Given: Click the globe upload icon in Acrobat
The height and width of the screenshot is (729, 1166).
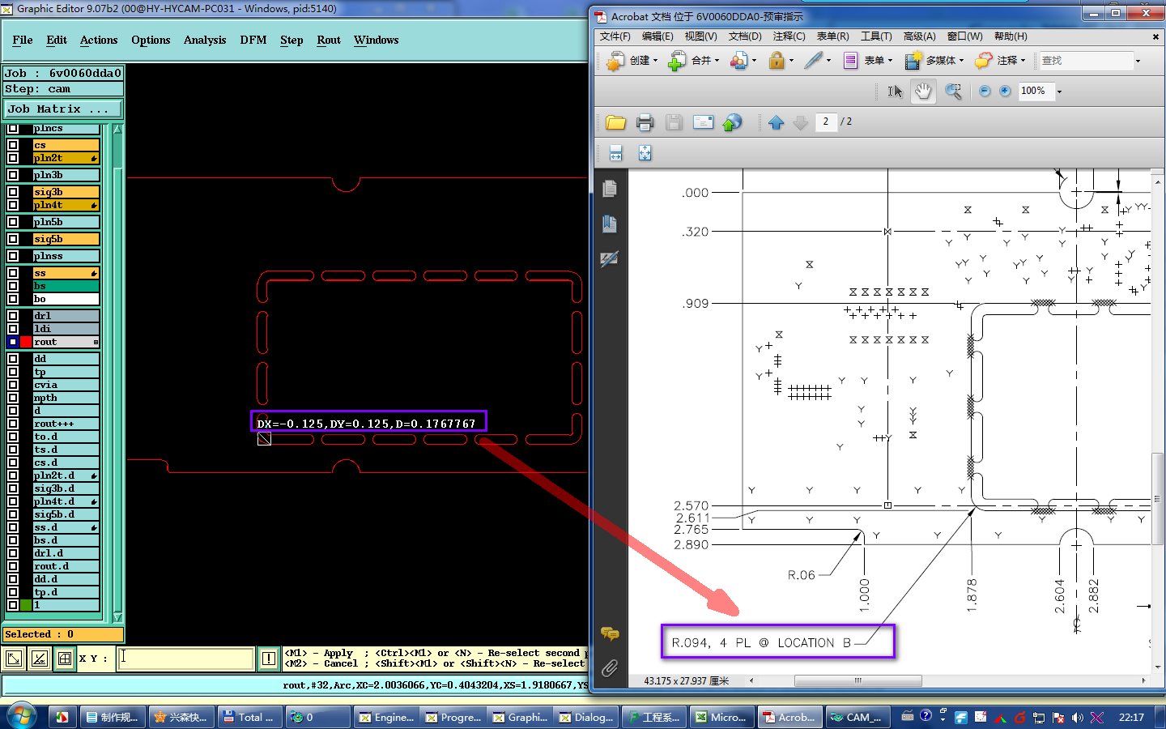Looking at the screenshot, I should [x=732, y=122].
